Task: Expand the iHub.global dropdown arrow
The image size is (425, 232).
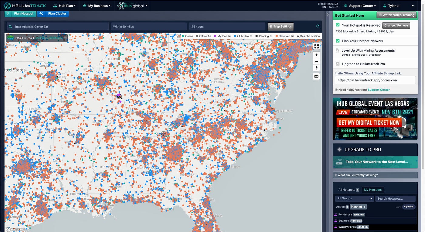Action: 146,5
